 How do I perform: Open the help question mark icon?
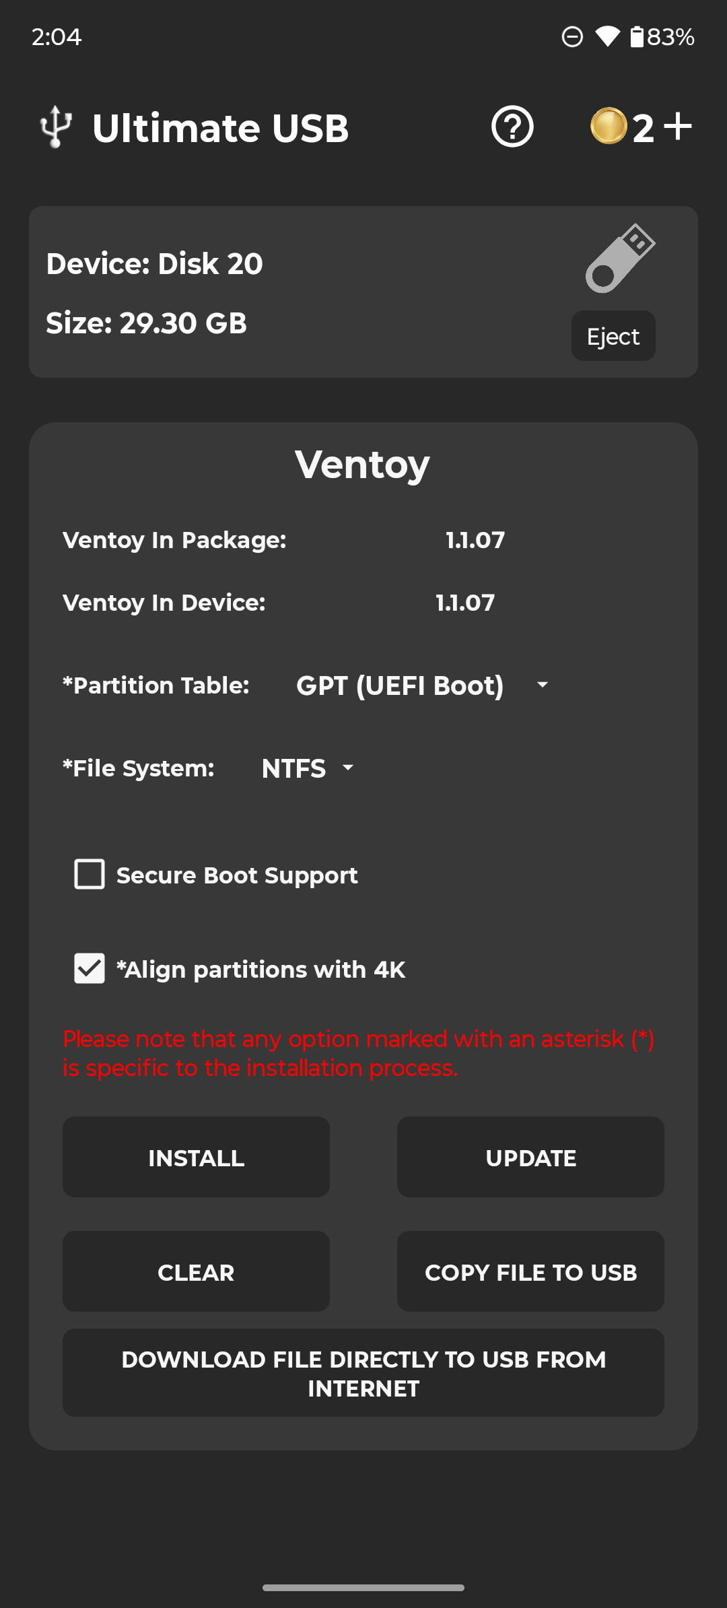point(512,127)
